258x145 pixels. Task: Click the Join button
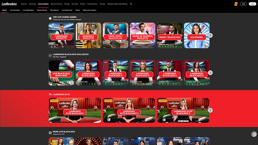[243, 4]
